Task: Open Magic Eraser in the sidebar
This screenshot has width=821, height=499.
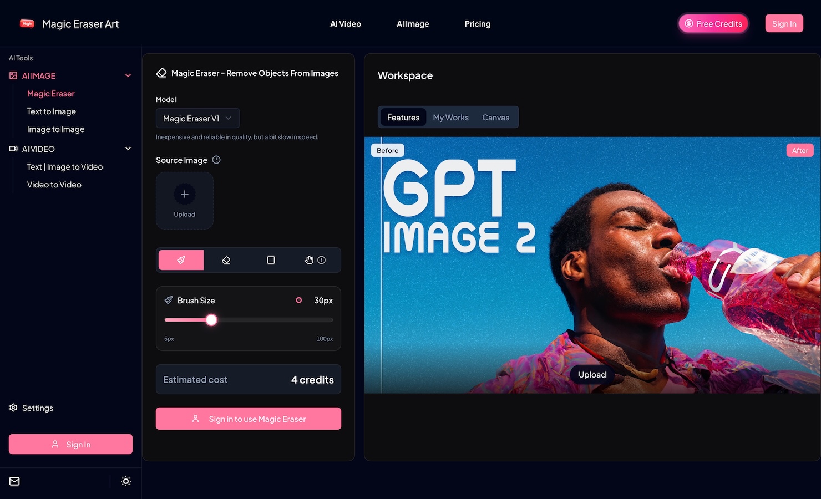Action: click(51, 94)
